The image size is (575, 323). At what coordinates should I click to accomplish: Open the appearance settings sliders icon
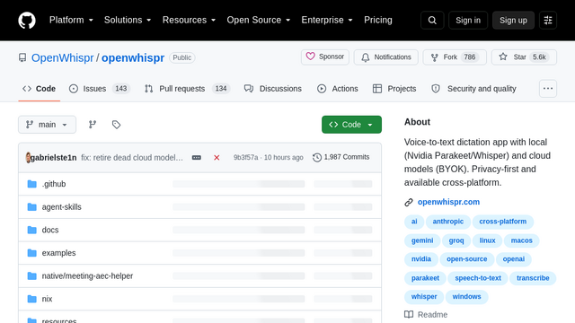click(548, 20)
